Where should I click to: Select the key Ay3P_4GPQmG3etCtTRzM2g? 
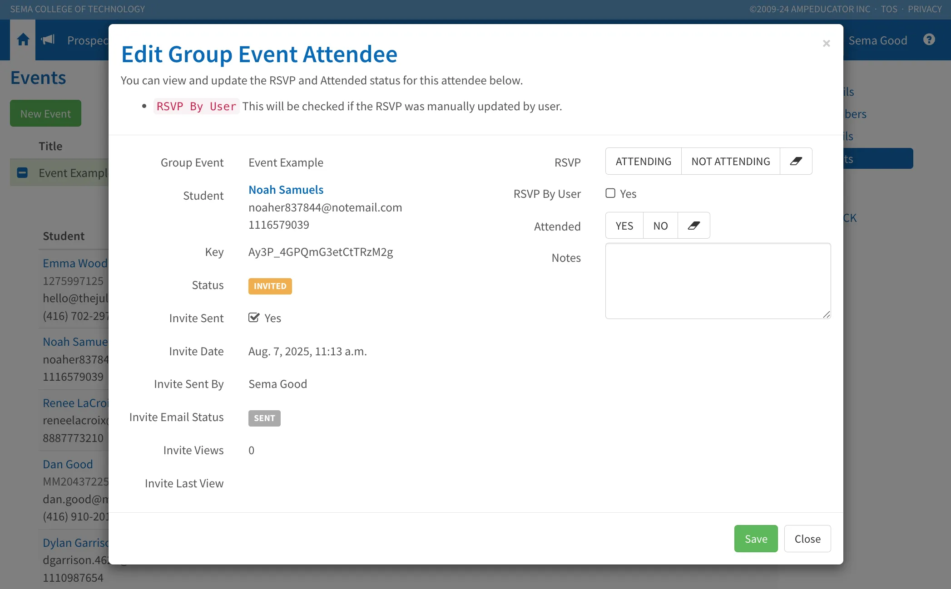[x=321, y=252]
